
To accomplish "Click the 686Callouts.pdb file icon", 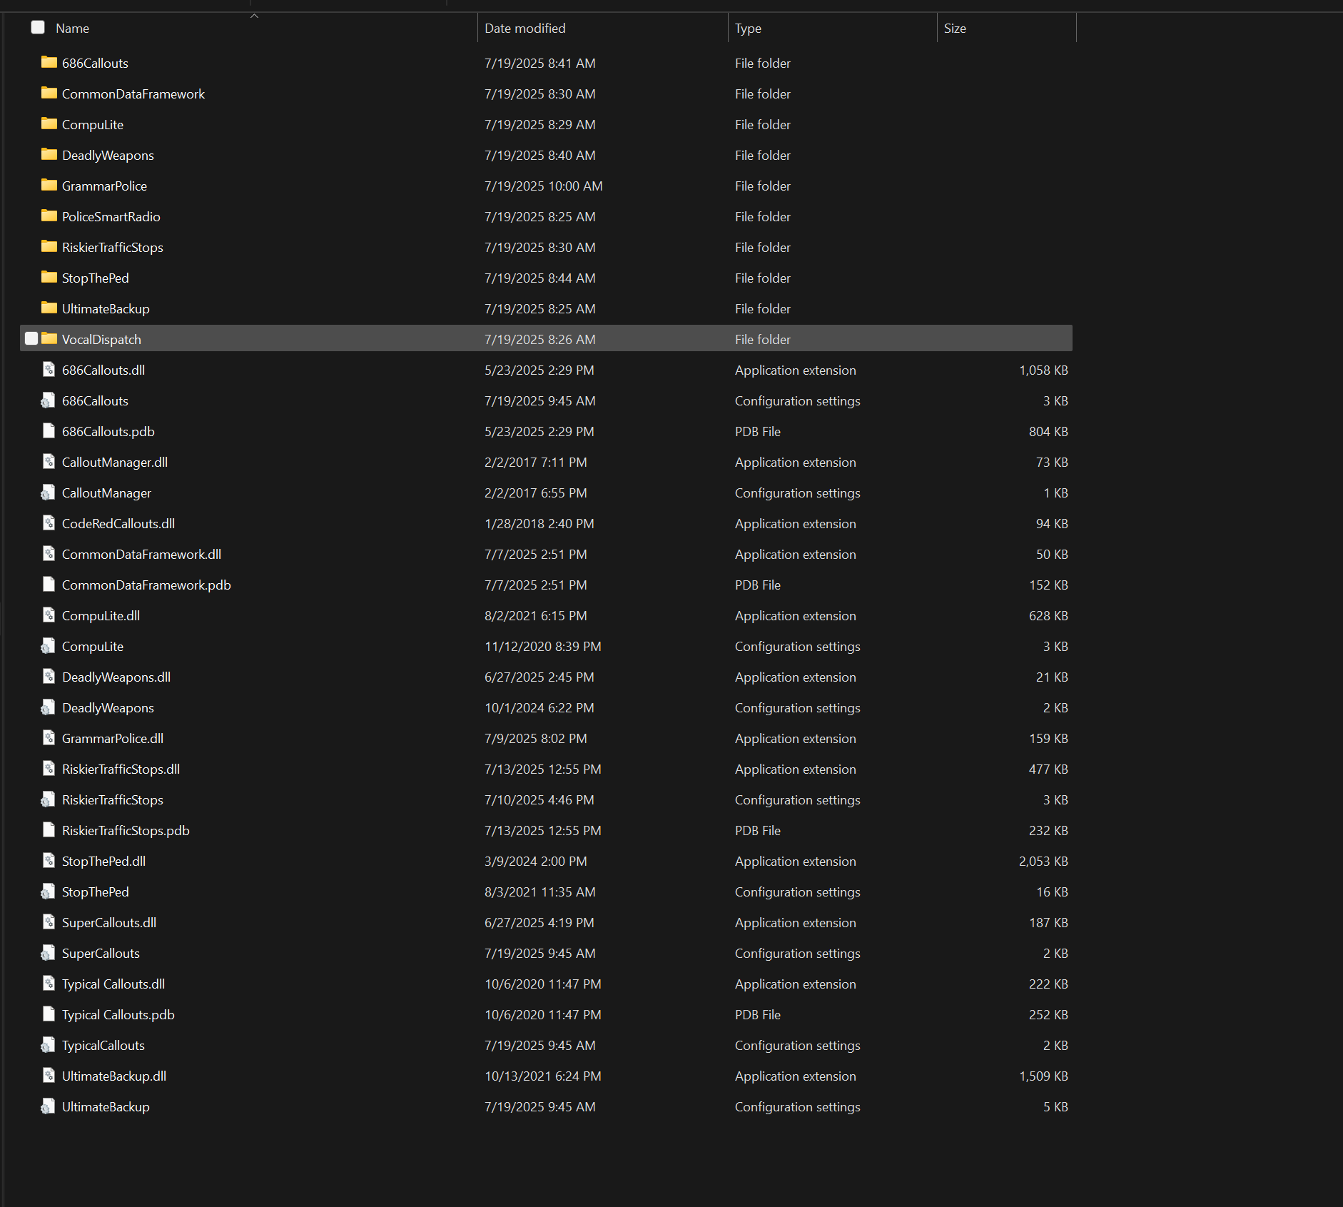I will point(49,430).
